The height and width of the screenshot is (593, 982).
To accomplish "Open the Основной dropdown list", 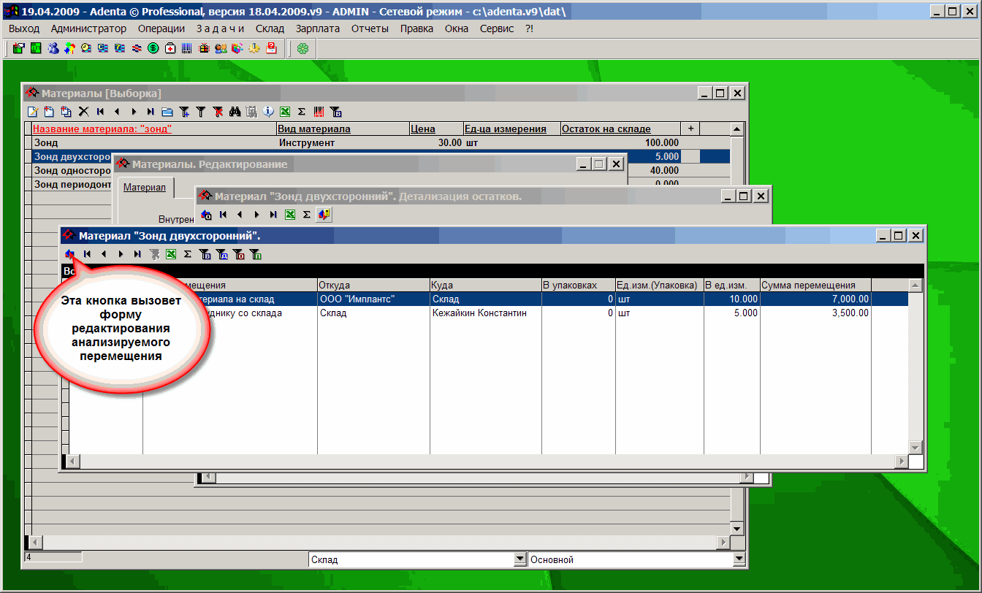I will [x=739, y=560].
